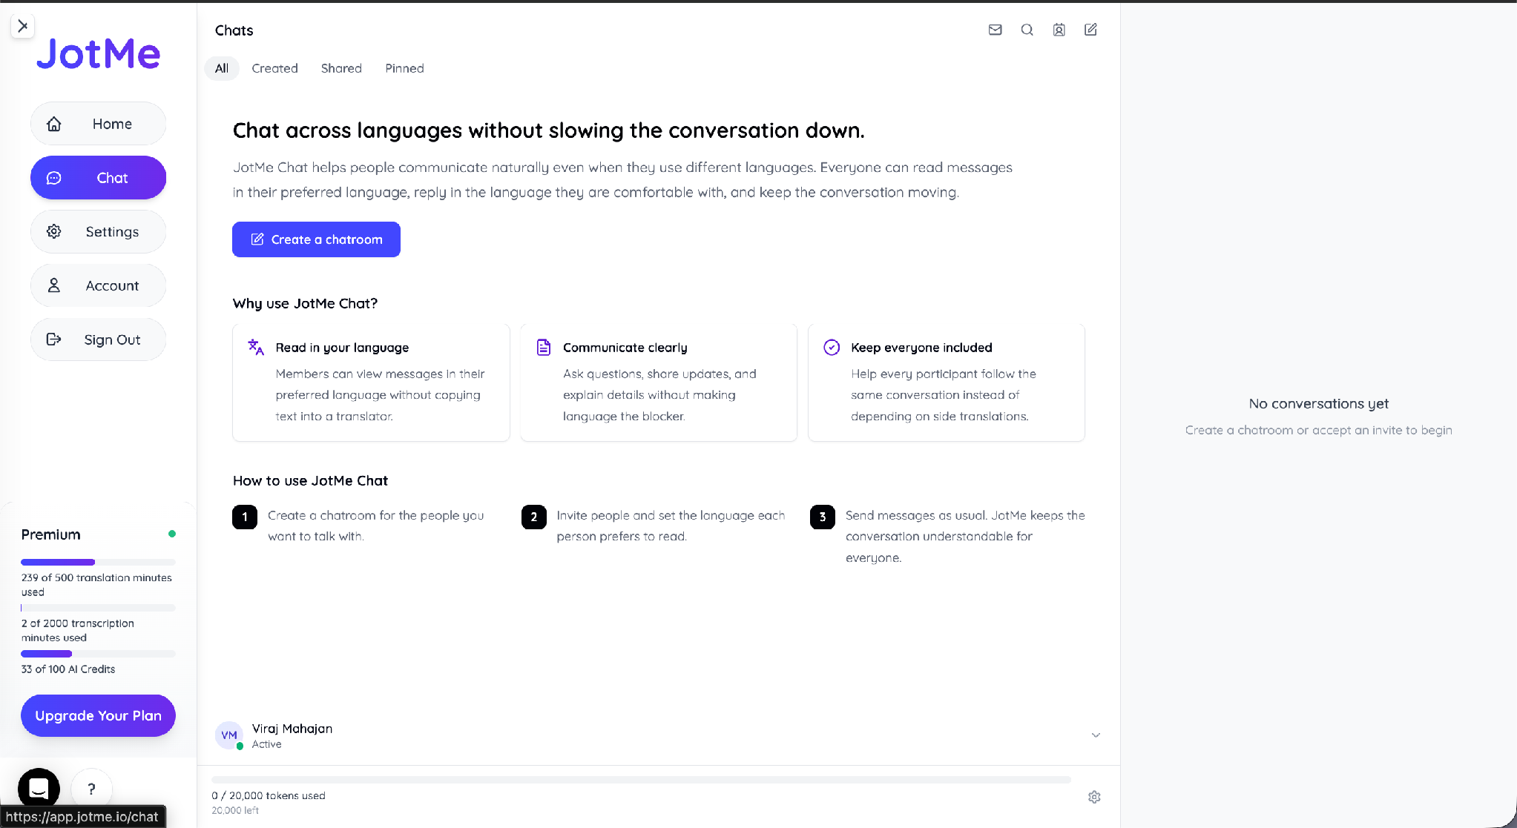Click Sign Out in the sidebar
The image size is (1517, 828).
[98, 340]
